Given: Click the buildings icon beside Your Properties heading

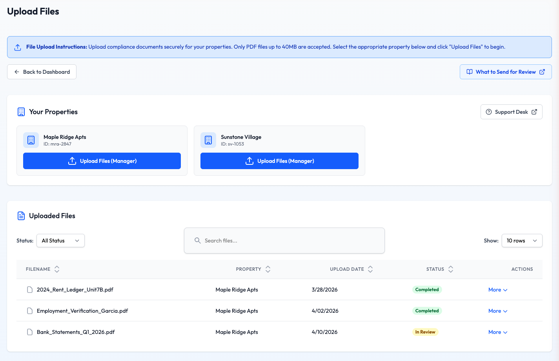Looking at the screenshot, I should coord(21,111).
